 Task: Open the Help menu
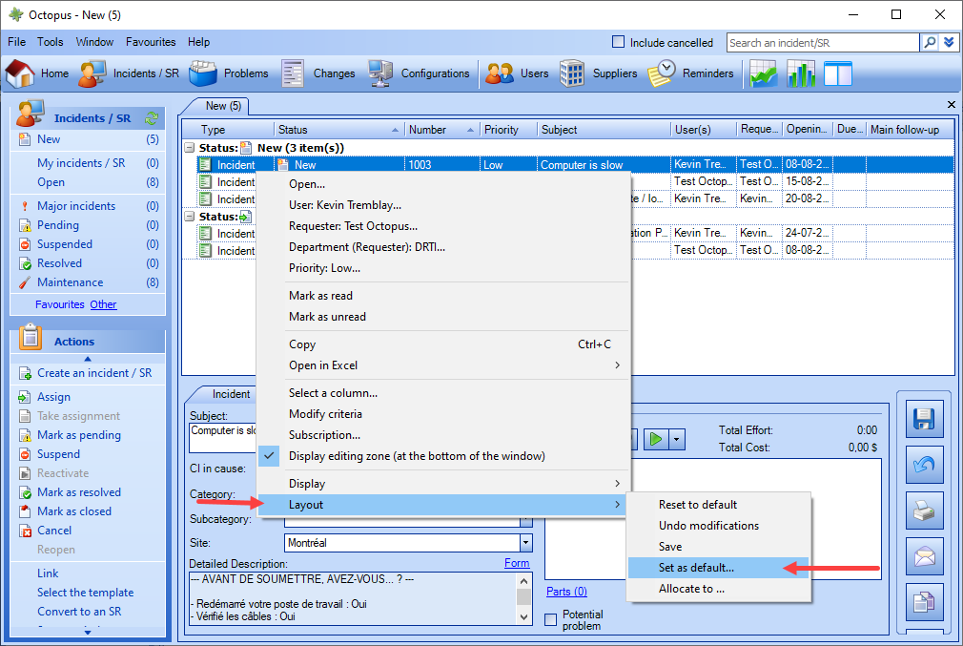tap(199, 42)
